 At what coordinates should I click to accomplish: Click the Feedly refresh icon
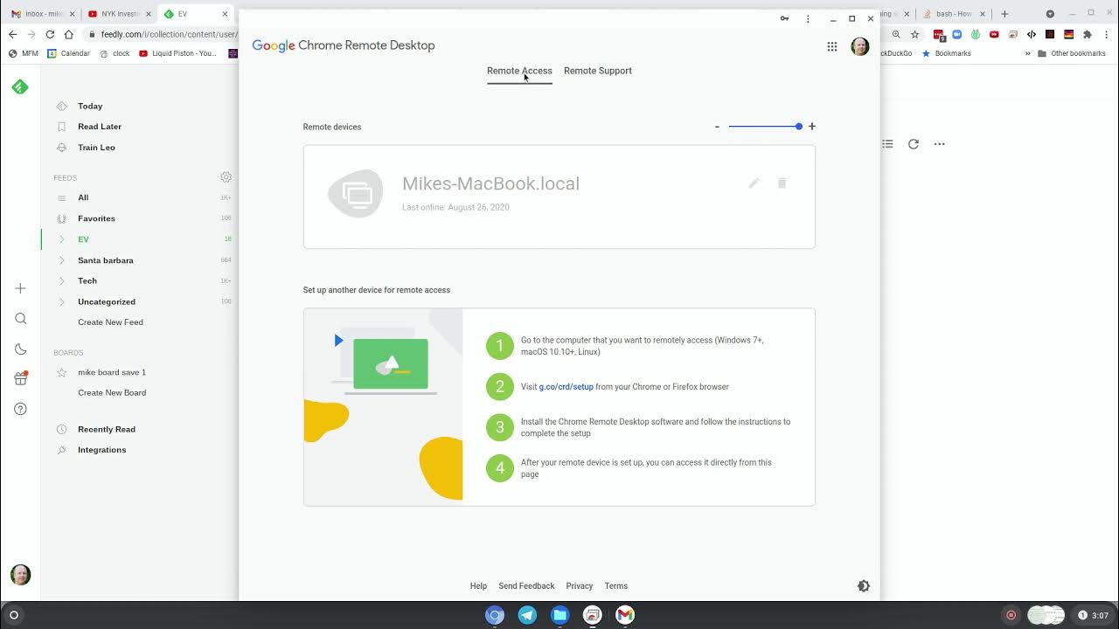[x=914, y=144]
